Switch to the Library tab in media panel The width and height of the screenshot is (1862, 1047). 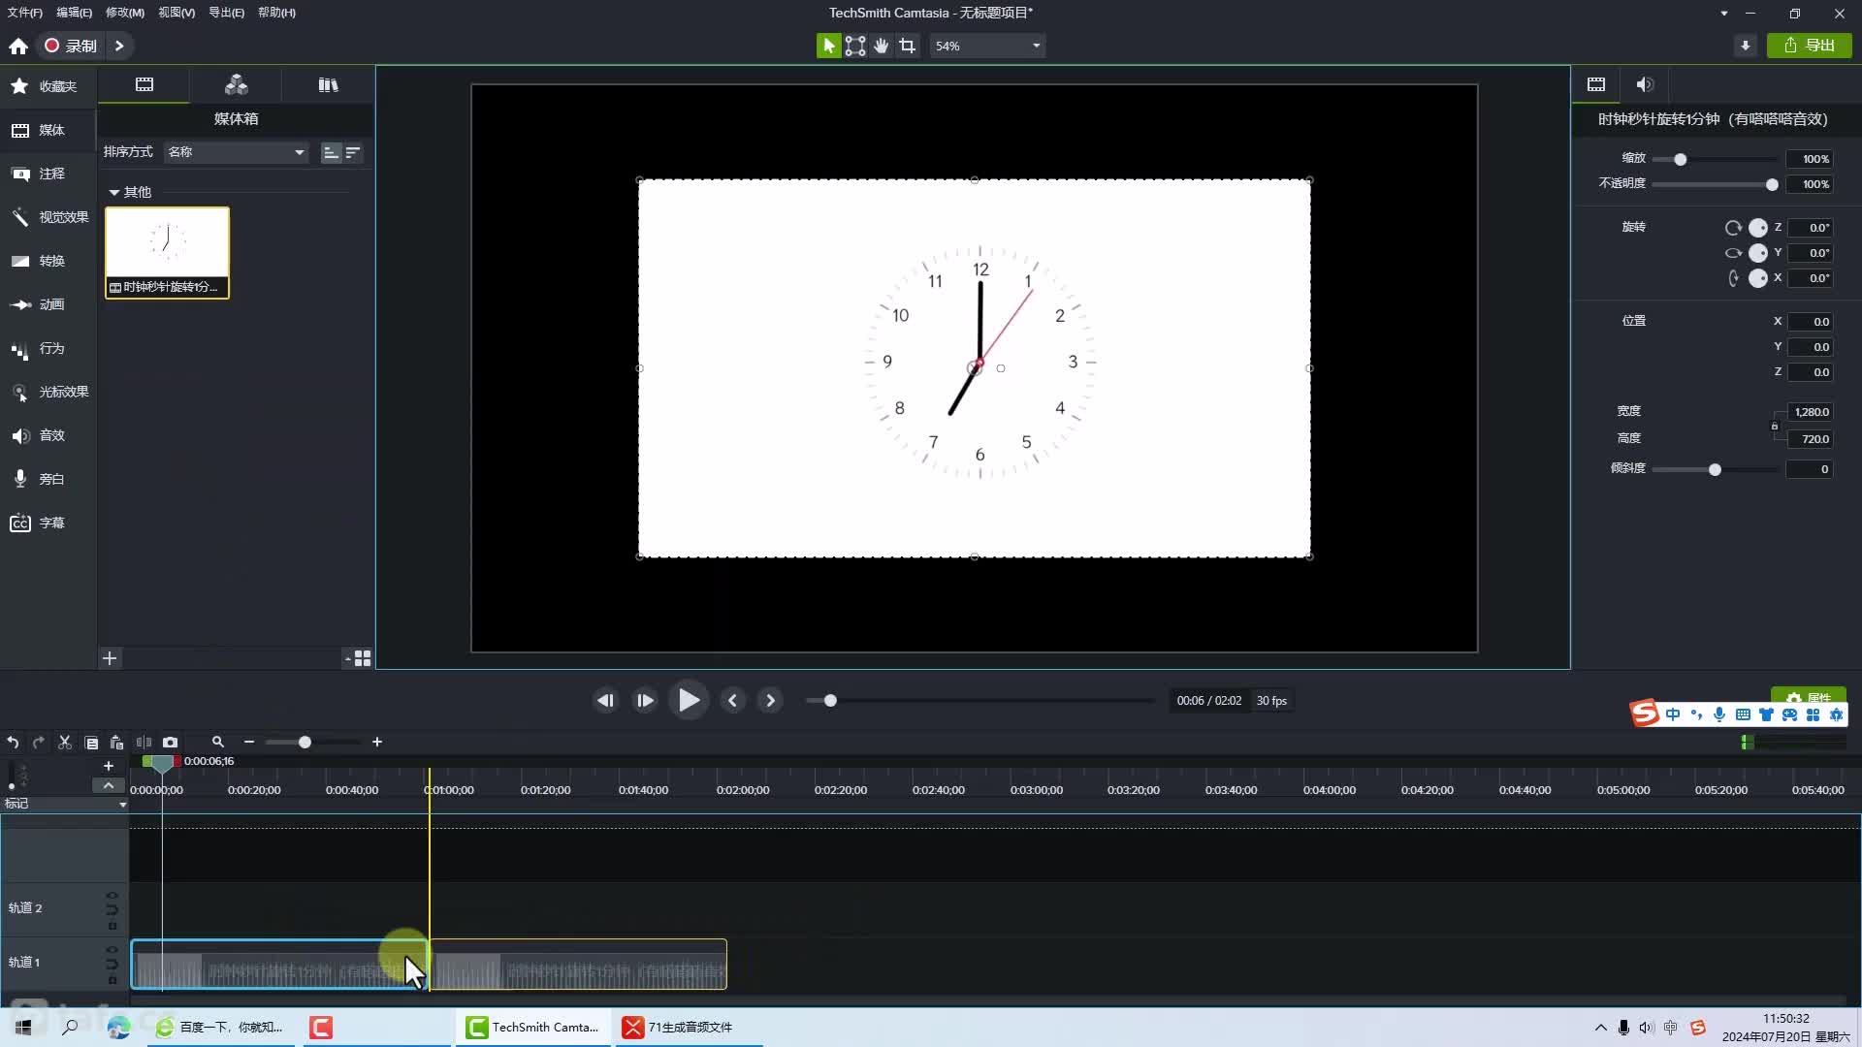[328, 85]
